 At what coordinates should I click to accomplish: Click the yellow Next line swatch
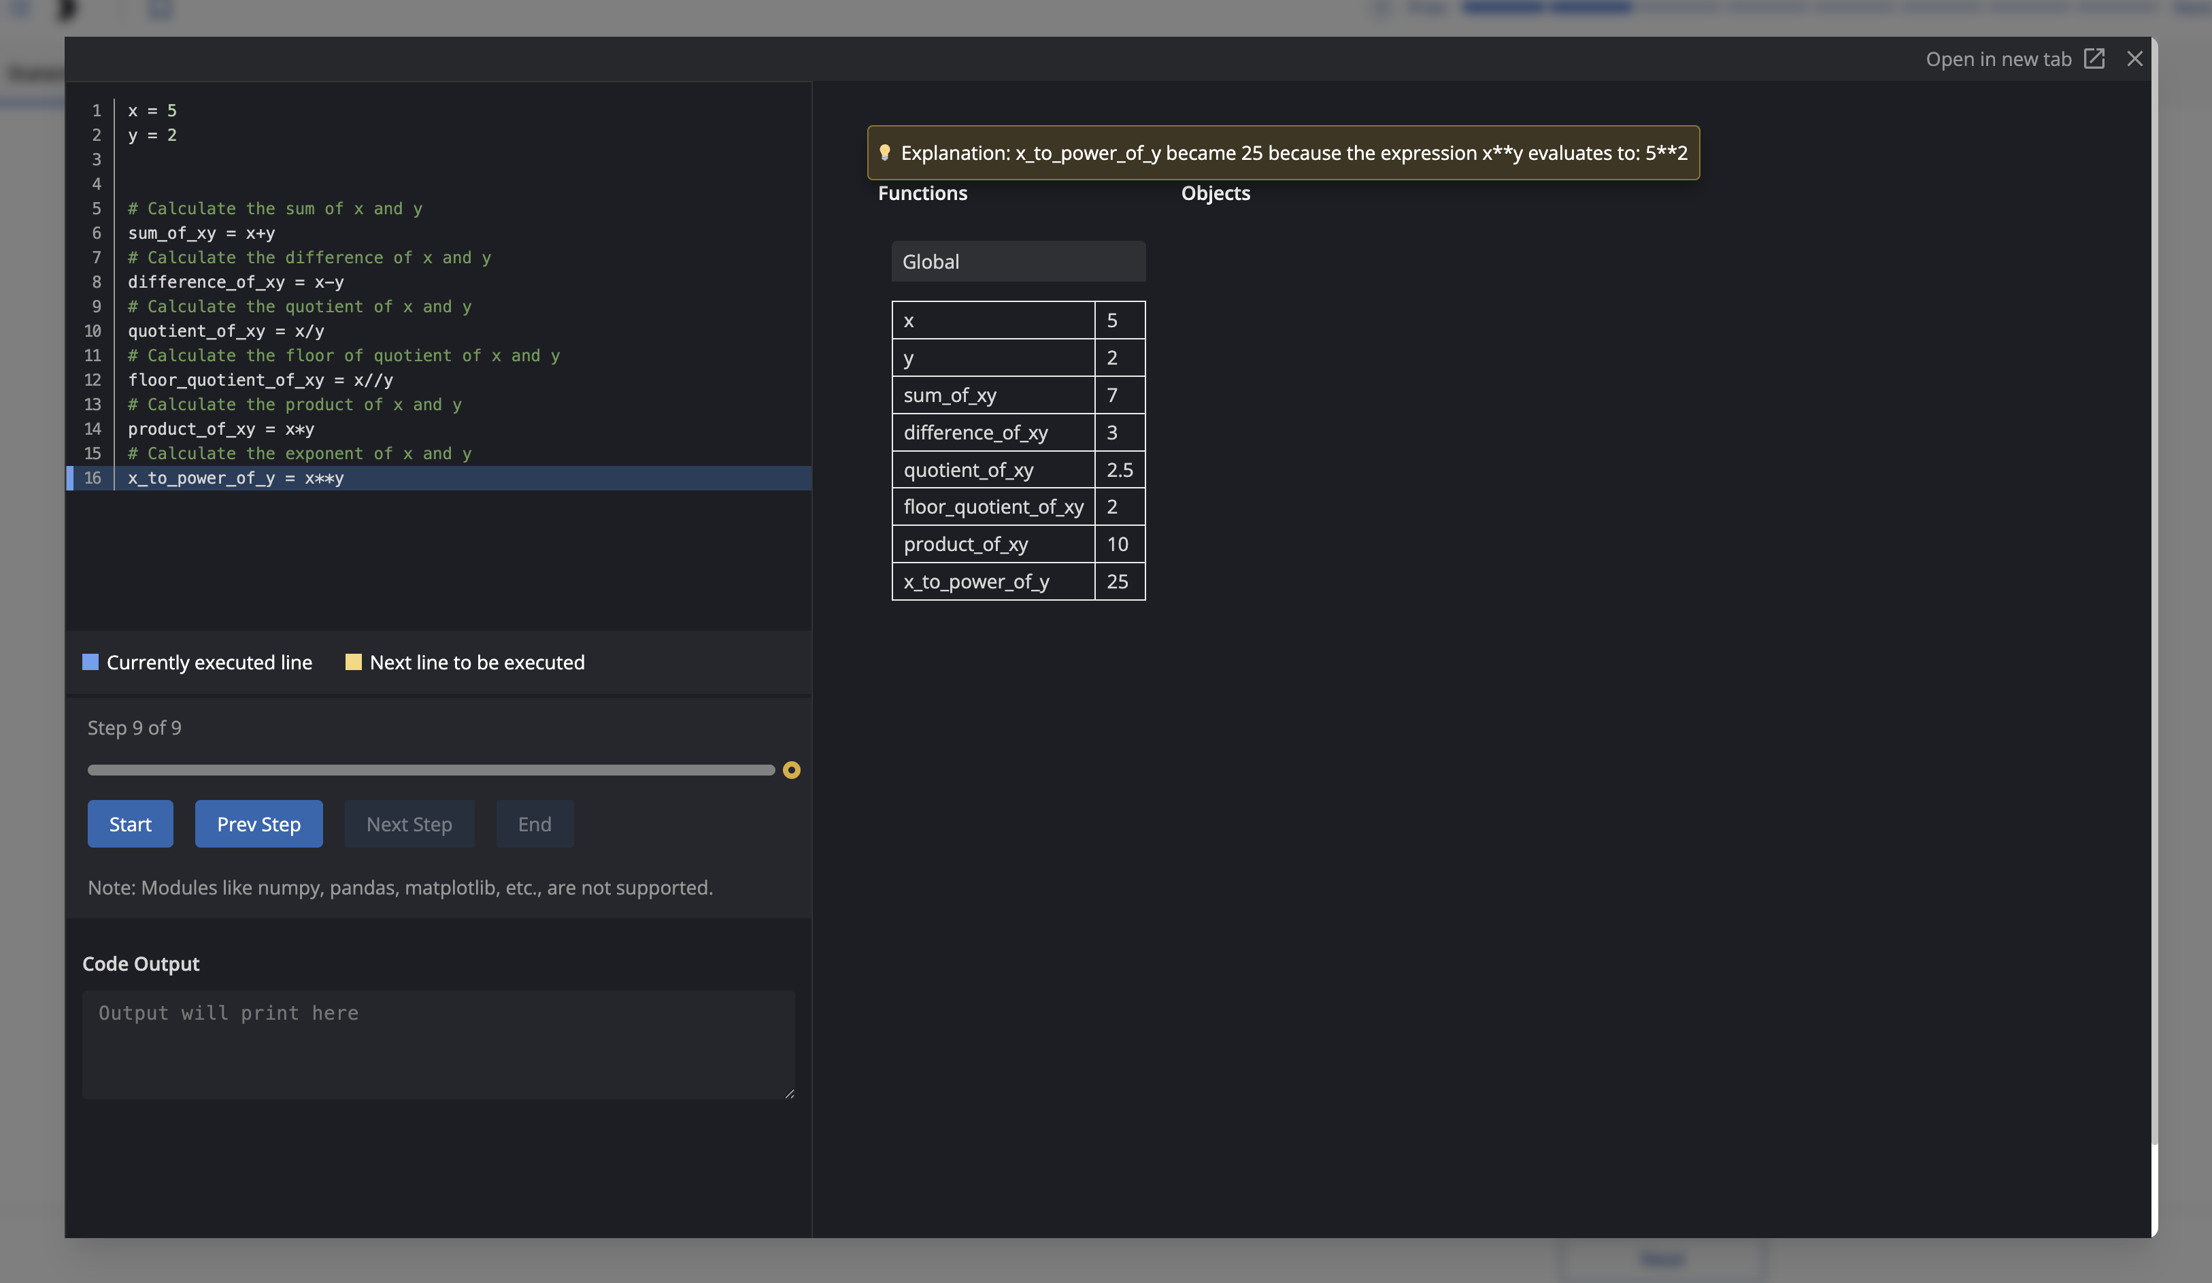[354, 662]
